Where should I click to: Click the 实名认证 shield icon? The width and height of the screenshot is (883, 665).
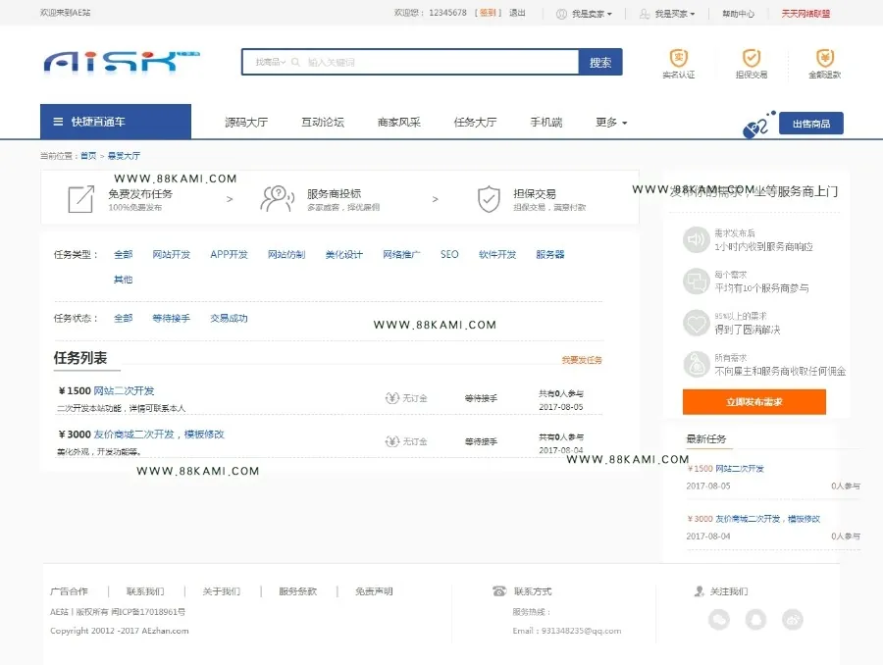(x=679, y=58)
